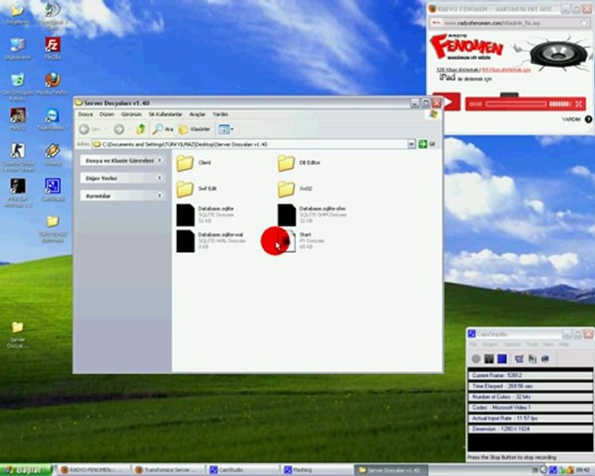
Task: Open the Dosya menu in Explorer
Action: coord(85,114)
